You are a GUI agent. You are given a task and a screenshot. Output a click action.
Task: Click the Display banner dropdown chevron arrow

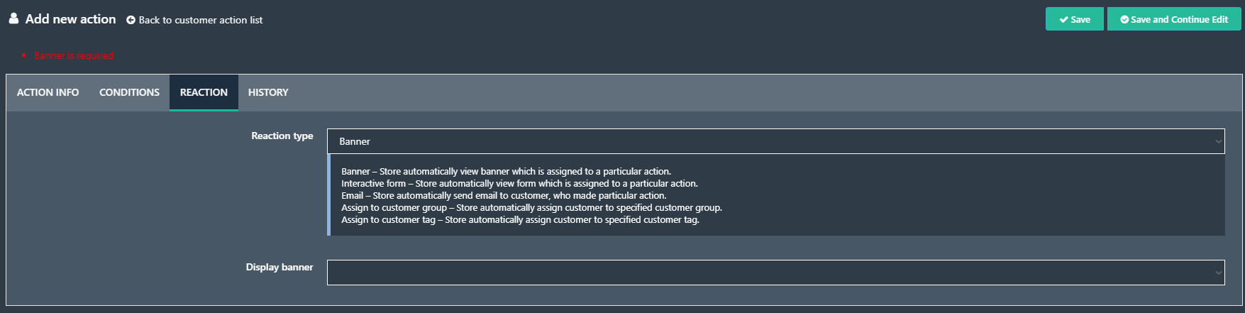click(x=1218, y=273)
